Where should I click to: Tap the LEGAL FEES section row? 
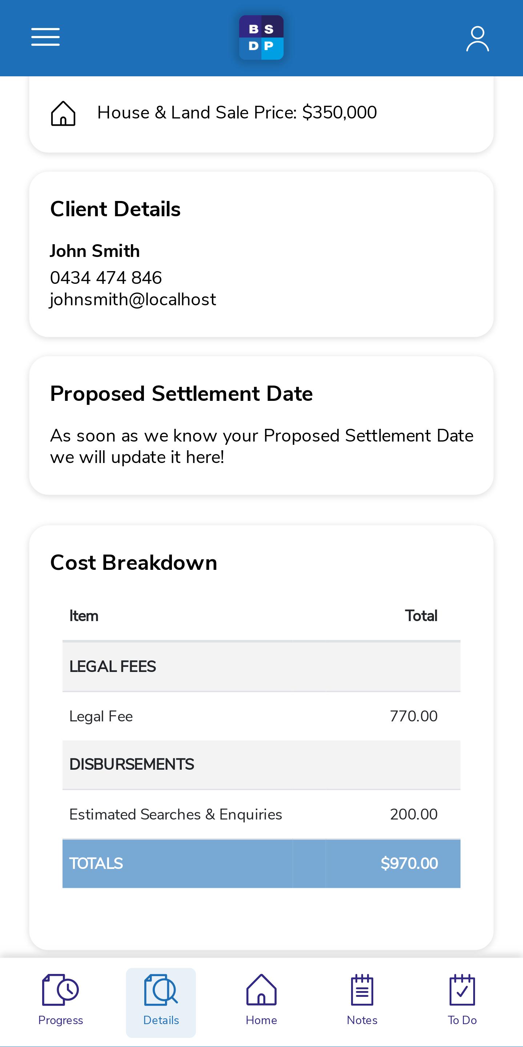[x=261, y=667]
